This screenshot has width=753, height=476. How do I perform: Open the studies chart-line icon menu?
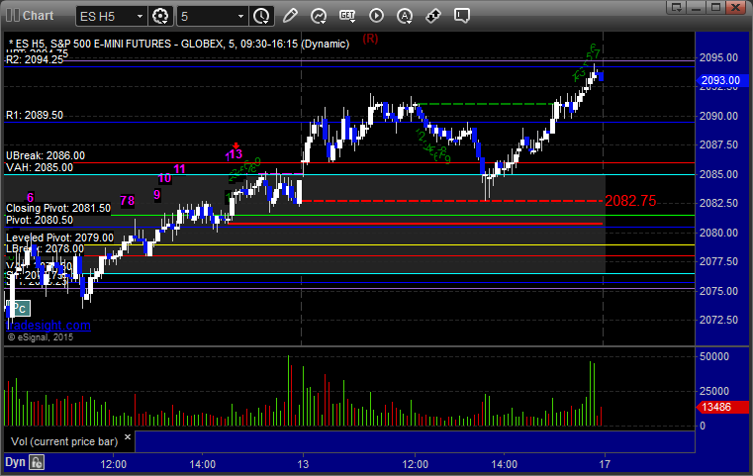pyautogui.click(x=319, y=17)
